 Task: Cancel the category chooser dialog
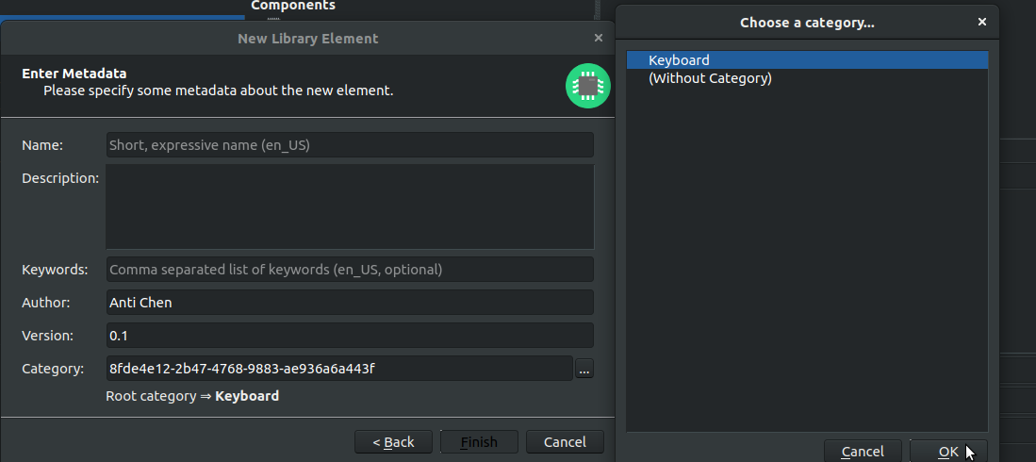(x=863, y=452)
